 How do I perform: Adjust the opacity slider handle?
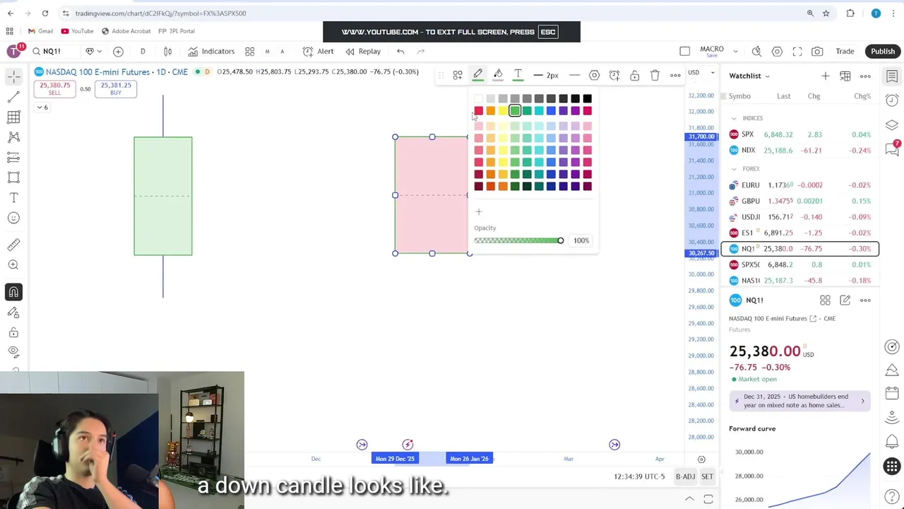tap(560, 240)
